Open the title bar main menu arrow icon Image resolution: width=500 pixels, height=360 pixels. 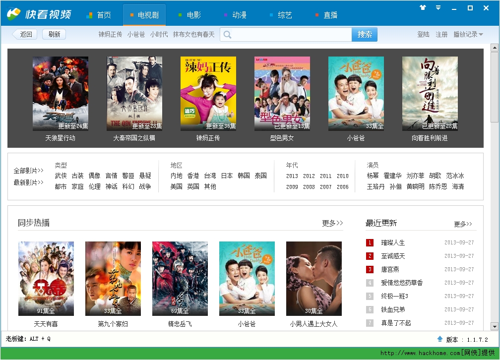tap(438, 7)
